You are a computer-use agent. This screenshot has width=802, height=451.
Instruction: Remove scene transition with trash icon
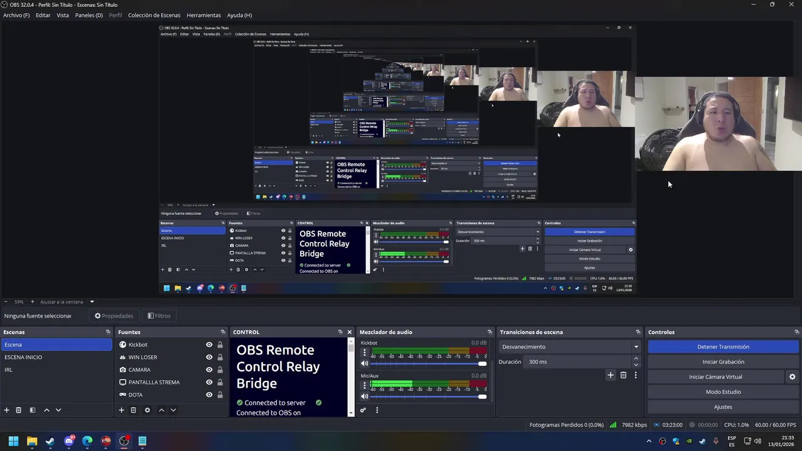623,375
